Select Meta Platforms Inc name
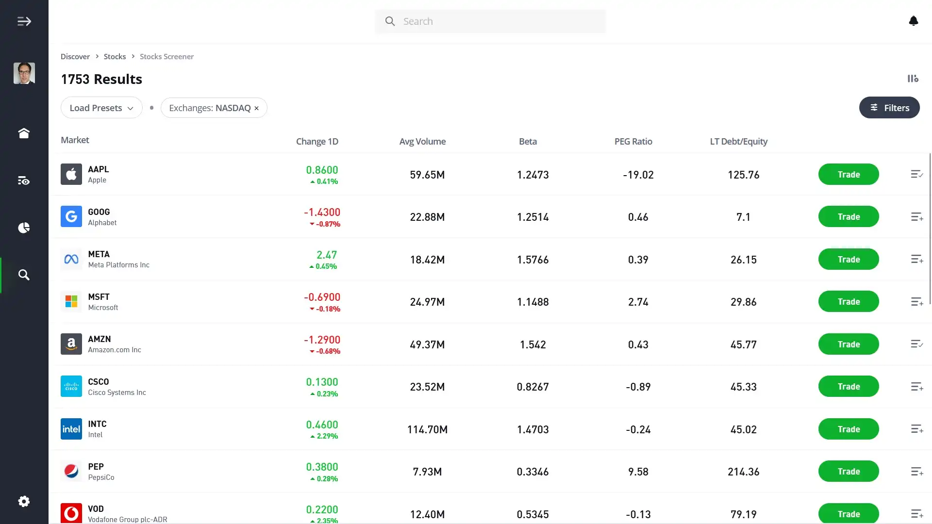Viewport: 932px width, 524px height. click(x=118, y=265)
